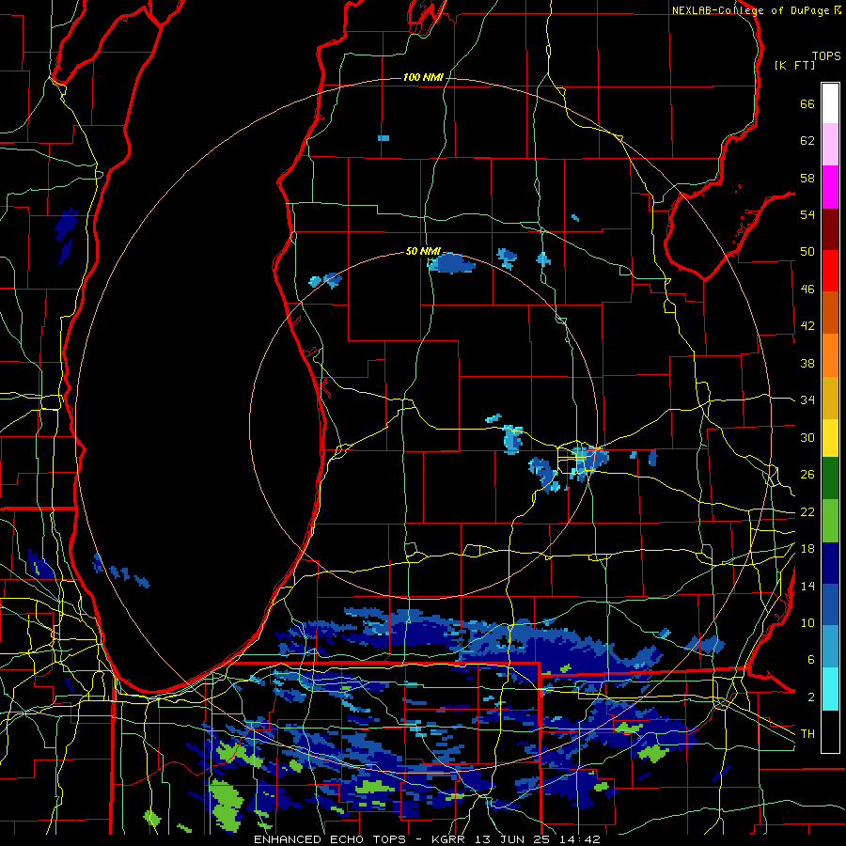Click the '22' legend label
The image size is (846, 846).
(x=807, y=512)
